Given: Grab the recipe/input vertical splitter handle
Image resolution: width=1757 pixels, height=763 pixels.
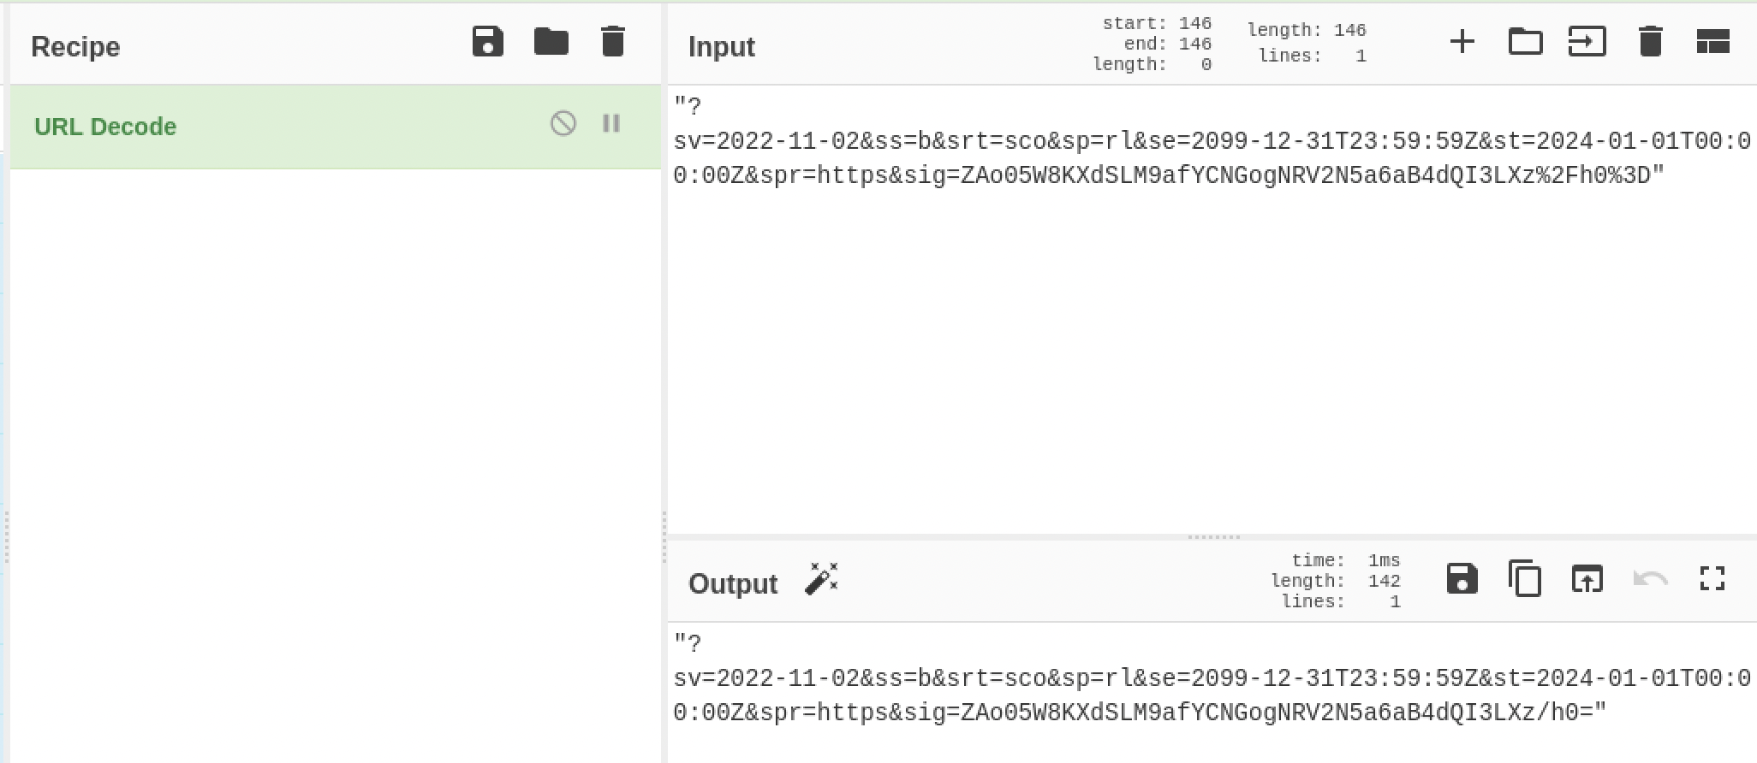Looking at the screenshot, I should 664,537.
